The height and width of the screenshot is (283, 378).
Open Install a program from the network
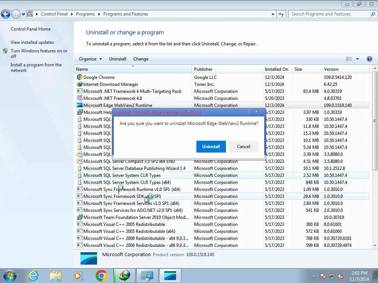pyautogui.click(x=36, y=68)
